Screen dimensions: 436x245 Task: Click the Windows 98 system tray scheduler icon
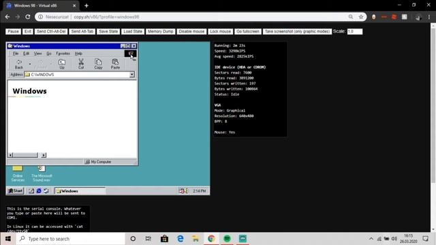click(183, 191)
